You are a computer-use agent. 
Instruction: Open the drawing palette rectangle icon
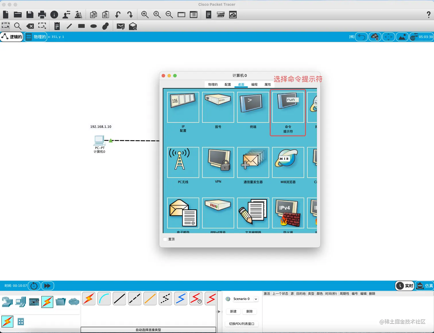point(181,15)
